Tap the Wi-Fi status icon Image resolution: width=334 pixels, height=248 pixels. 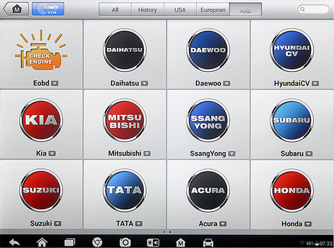pyautogui.click(x=302, y=243)
